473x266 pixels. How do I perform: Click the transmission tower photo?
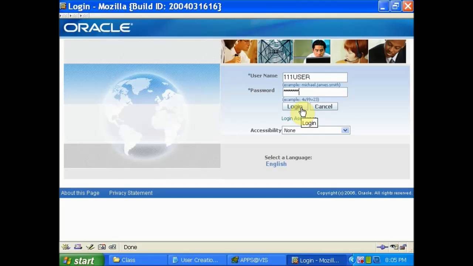275,51
